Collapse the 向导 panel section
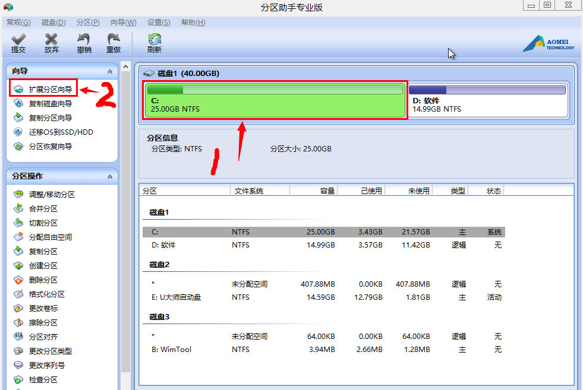Image resolution: width=583 pixels, height=390 pixels. [109, 71]
